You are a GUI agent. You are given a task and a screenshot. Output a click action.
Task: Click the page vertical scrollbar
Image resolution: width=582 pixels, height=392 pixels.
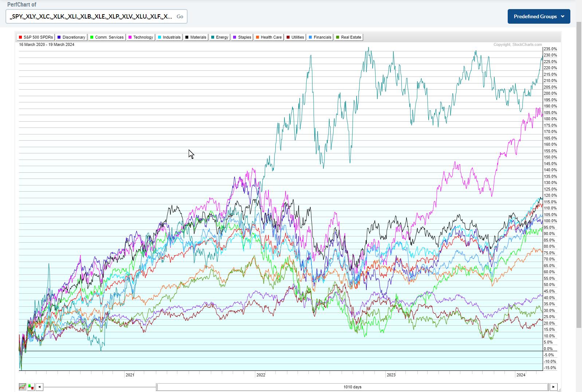[579, 175]
